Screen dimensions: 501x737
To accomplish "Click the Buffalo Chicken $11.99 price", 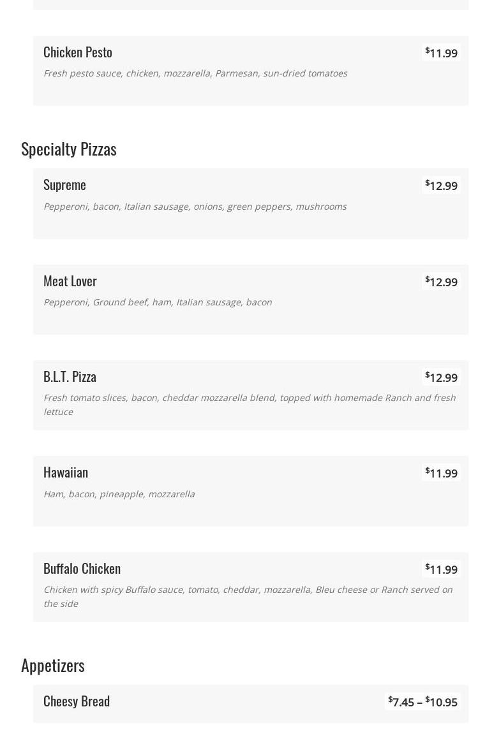I will (x=442, y=569).
